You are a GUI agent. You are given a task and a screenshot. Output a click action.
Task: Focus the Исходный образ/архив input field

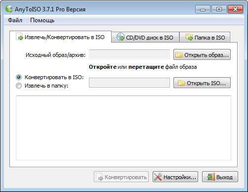[129, 54]
